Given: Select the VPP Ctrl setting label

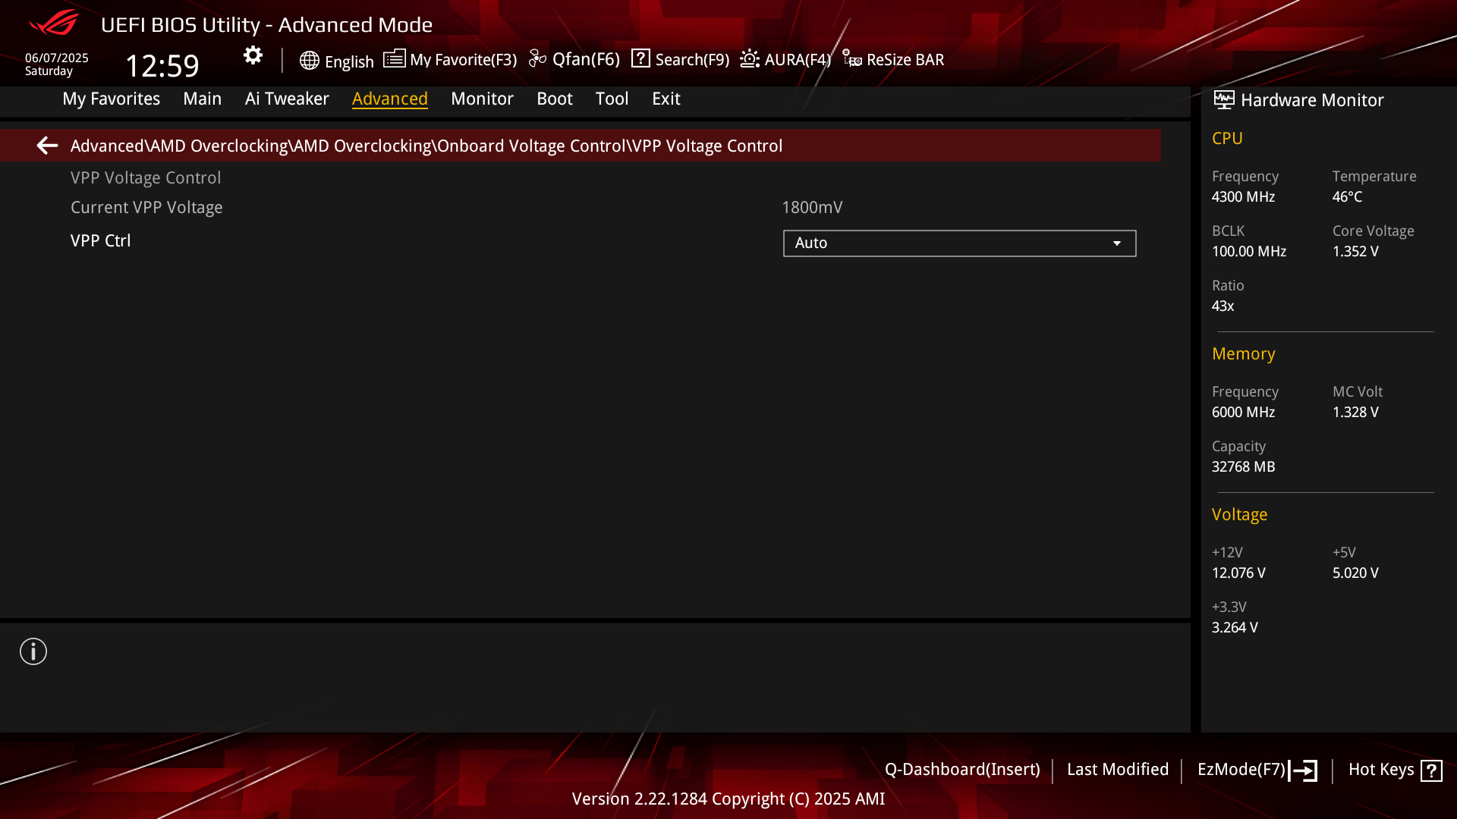Looking at the screenshot, I should tap(100, 241).
